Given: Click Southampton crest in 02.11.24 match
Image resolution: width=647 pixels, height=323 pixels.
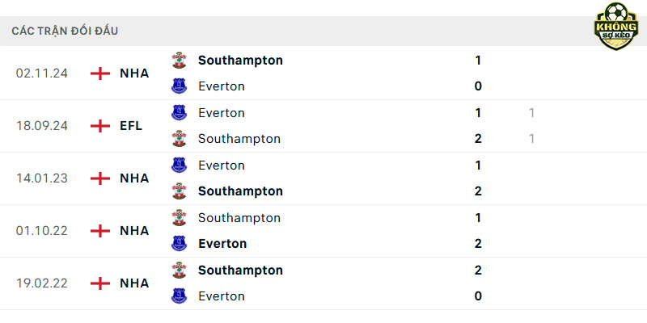Looking at the screenshot, I should coord(179,60).
